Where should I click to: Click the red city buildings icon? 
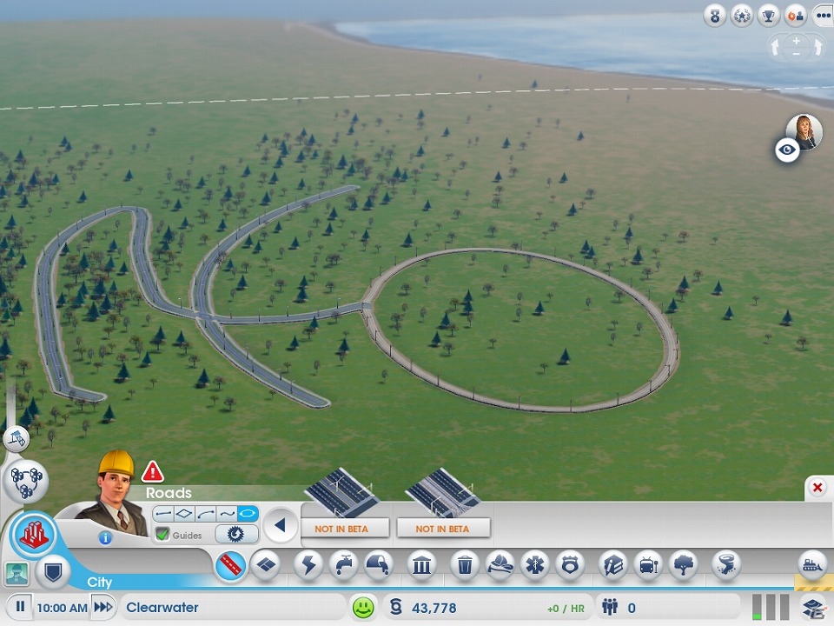[x=34, y=535]
